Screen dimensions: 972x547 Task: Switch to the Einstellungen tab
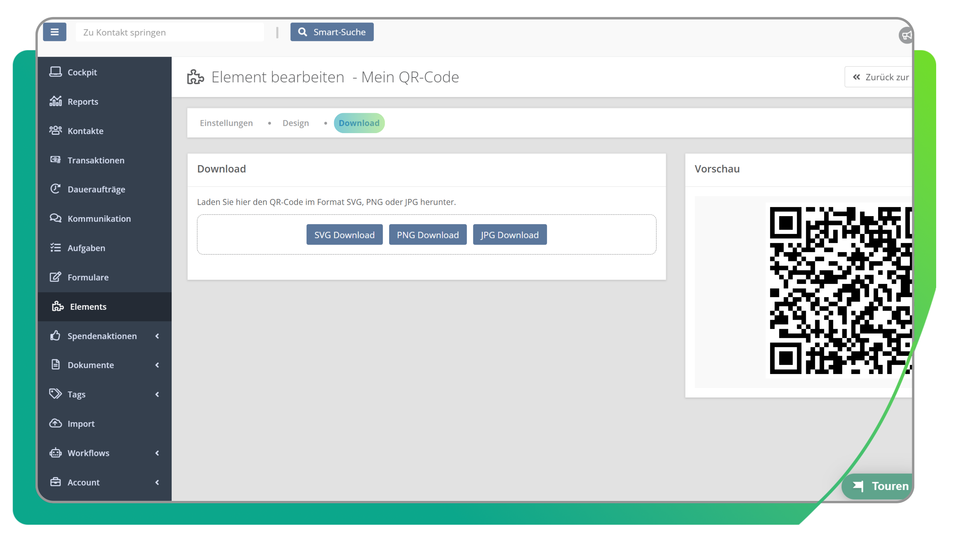[x=226, y=123]
